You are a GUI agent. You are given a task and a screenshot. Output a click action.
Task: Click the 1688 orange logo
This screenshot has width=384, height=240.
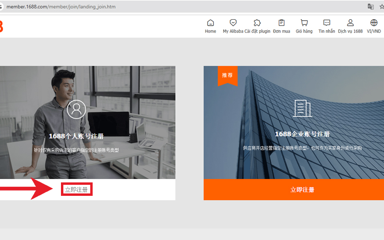[x=1, y=26]
